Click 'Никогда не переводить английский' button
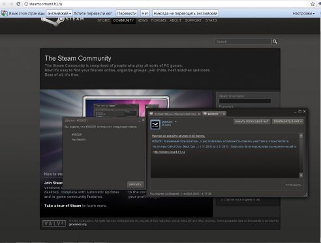The height and width of the screenshot is (243, 321). tap(185, 13)
